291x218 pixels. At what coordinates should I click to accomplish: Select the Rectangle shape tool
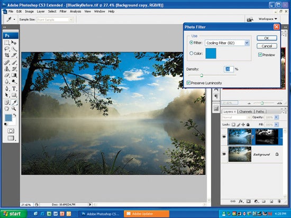14,95
